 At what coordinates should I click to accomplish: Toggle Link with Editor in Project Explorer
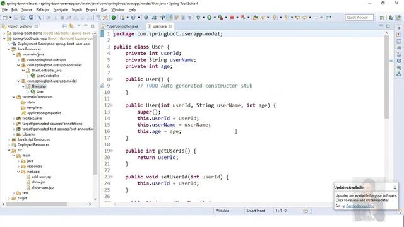(x=71, y=26)
